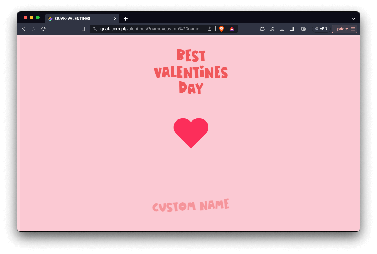Viewport: 377px width, 254px height.
Task: Bookmark the valentines page
Action: click(x=83, y=28)
